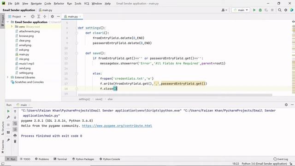Print console output icon
The image size is (295, 166).
coord(15,135)
